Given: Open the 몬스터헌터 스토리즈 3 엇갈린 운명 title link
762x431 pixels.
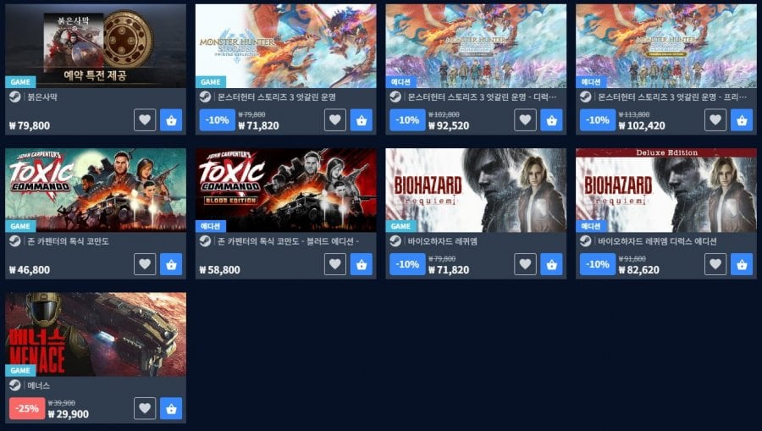Looking at the screenshot, I should 277,97.
